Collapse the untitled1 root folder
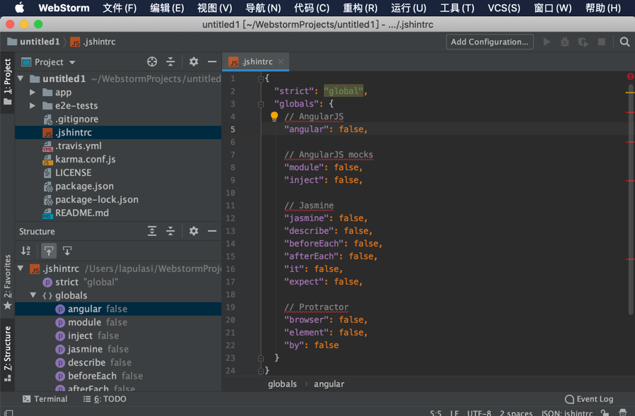635x416 pixels. pos(21,78)
